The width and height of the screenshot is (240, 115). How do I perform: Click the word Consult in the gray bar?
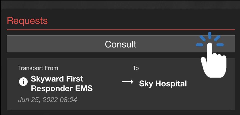coord(120,44)
